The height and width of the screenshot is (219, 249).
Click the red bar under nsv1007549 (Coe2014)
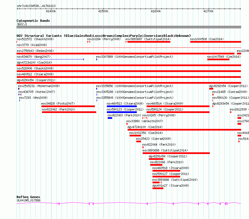(x=218, y=59)
